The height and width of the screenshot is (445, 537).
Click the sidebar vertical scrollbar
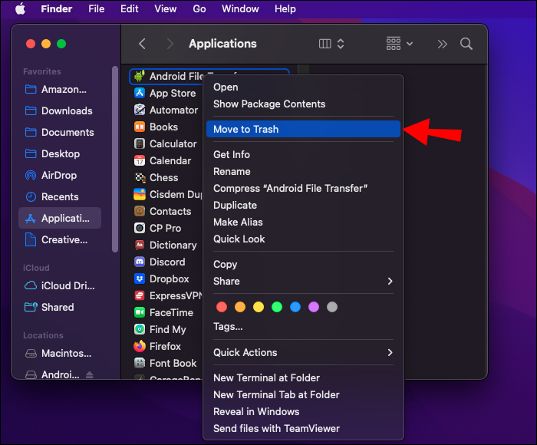pos(115,160)
